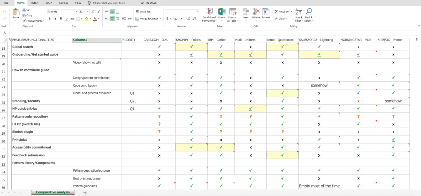The height and width of the screenshot is (196, 421).
Task: Click the Undo arrow icon
Action: coord(4,12)
